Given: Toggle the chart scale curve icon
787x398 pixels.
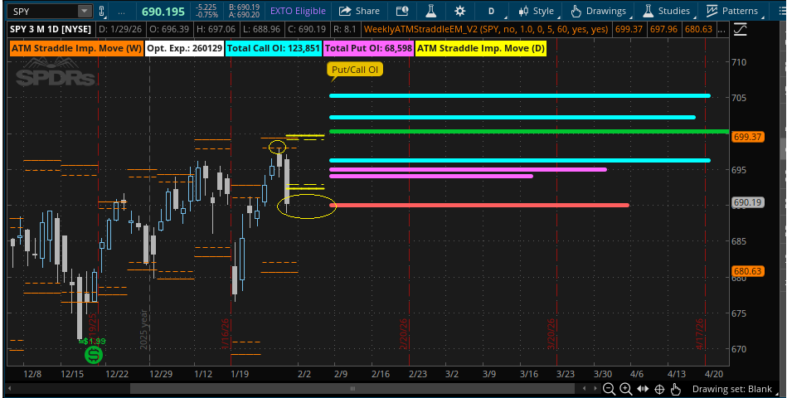Looking at the screenshot, I should (740, 29).
